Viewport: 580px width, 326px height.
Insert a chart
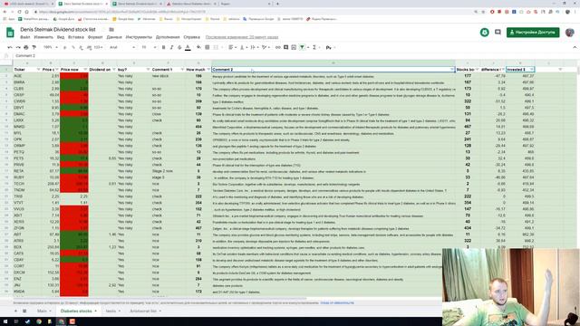294,47
